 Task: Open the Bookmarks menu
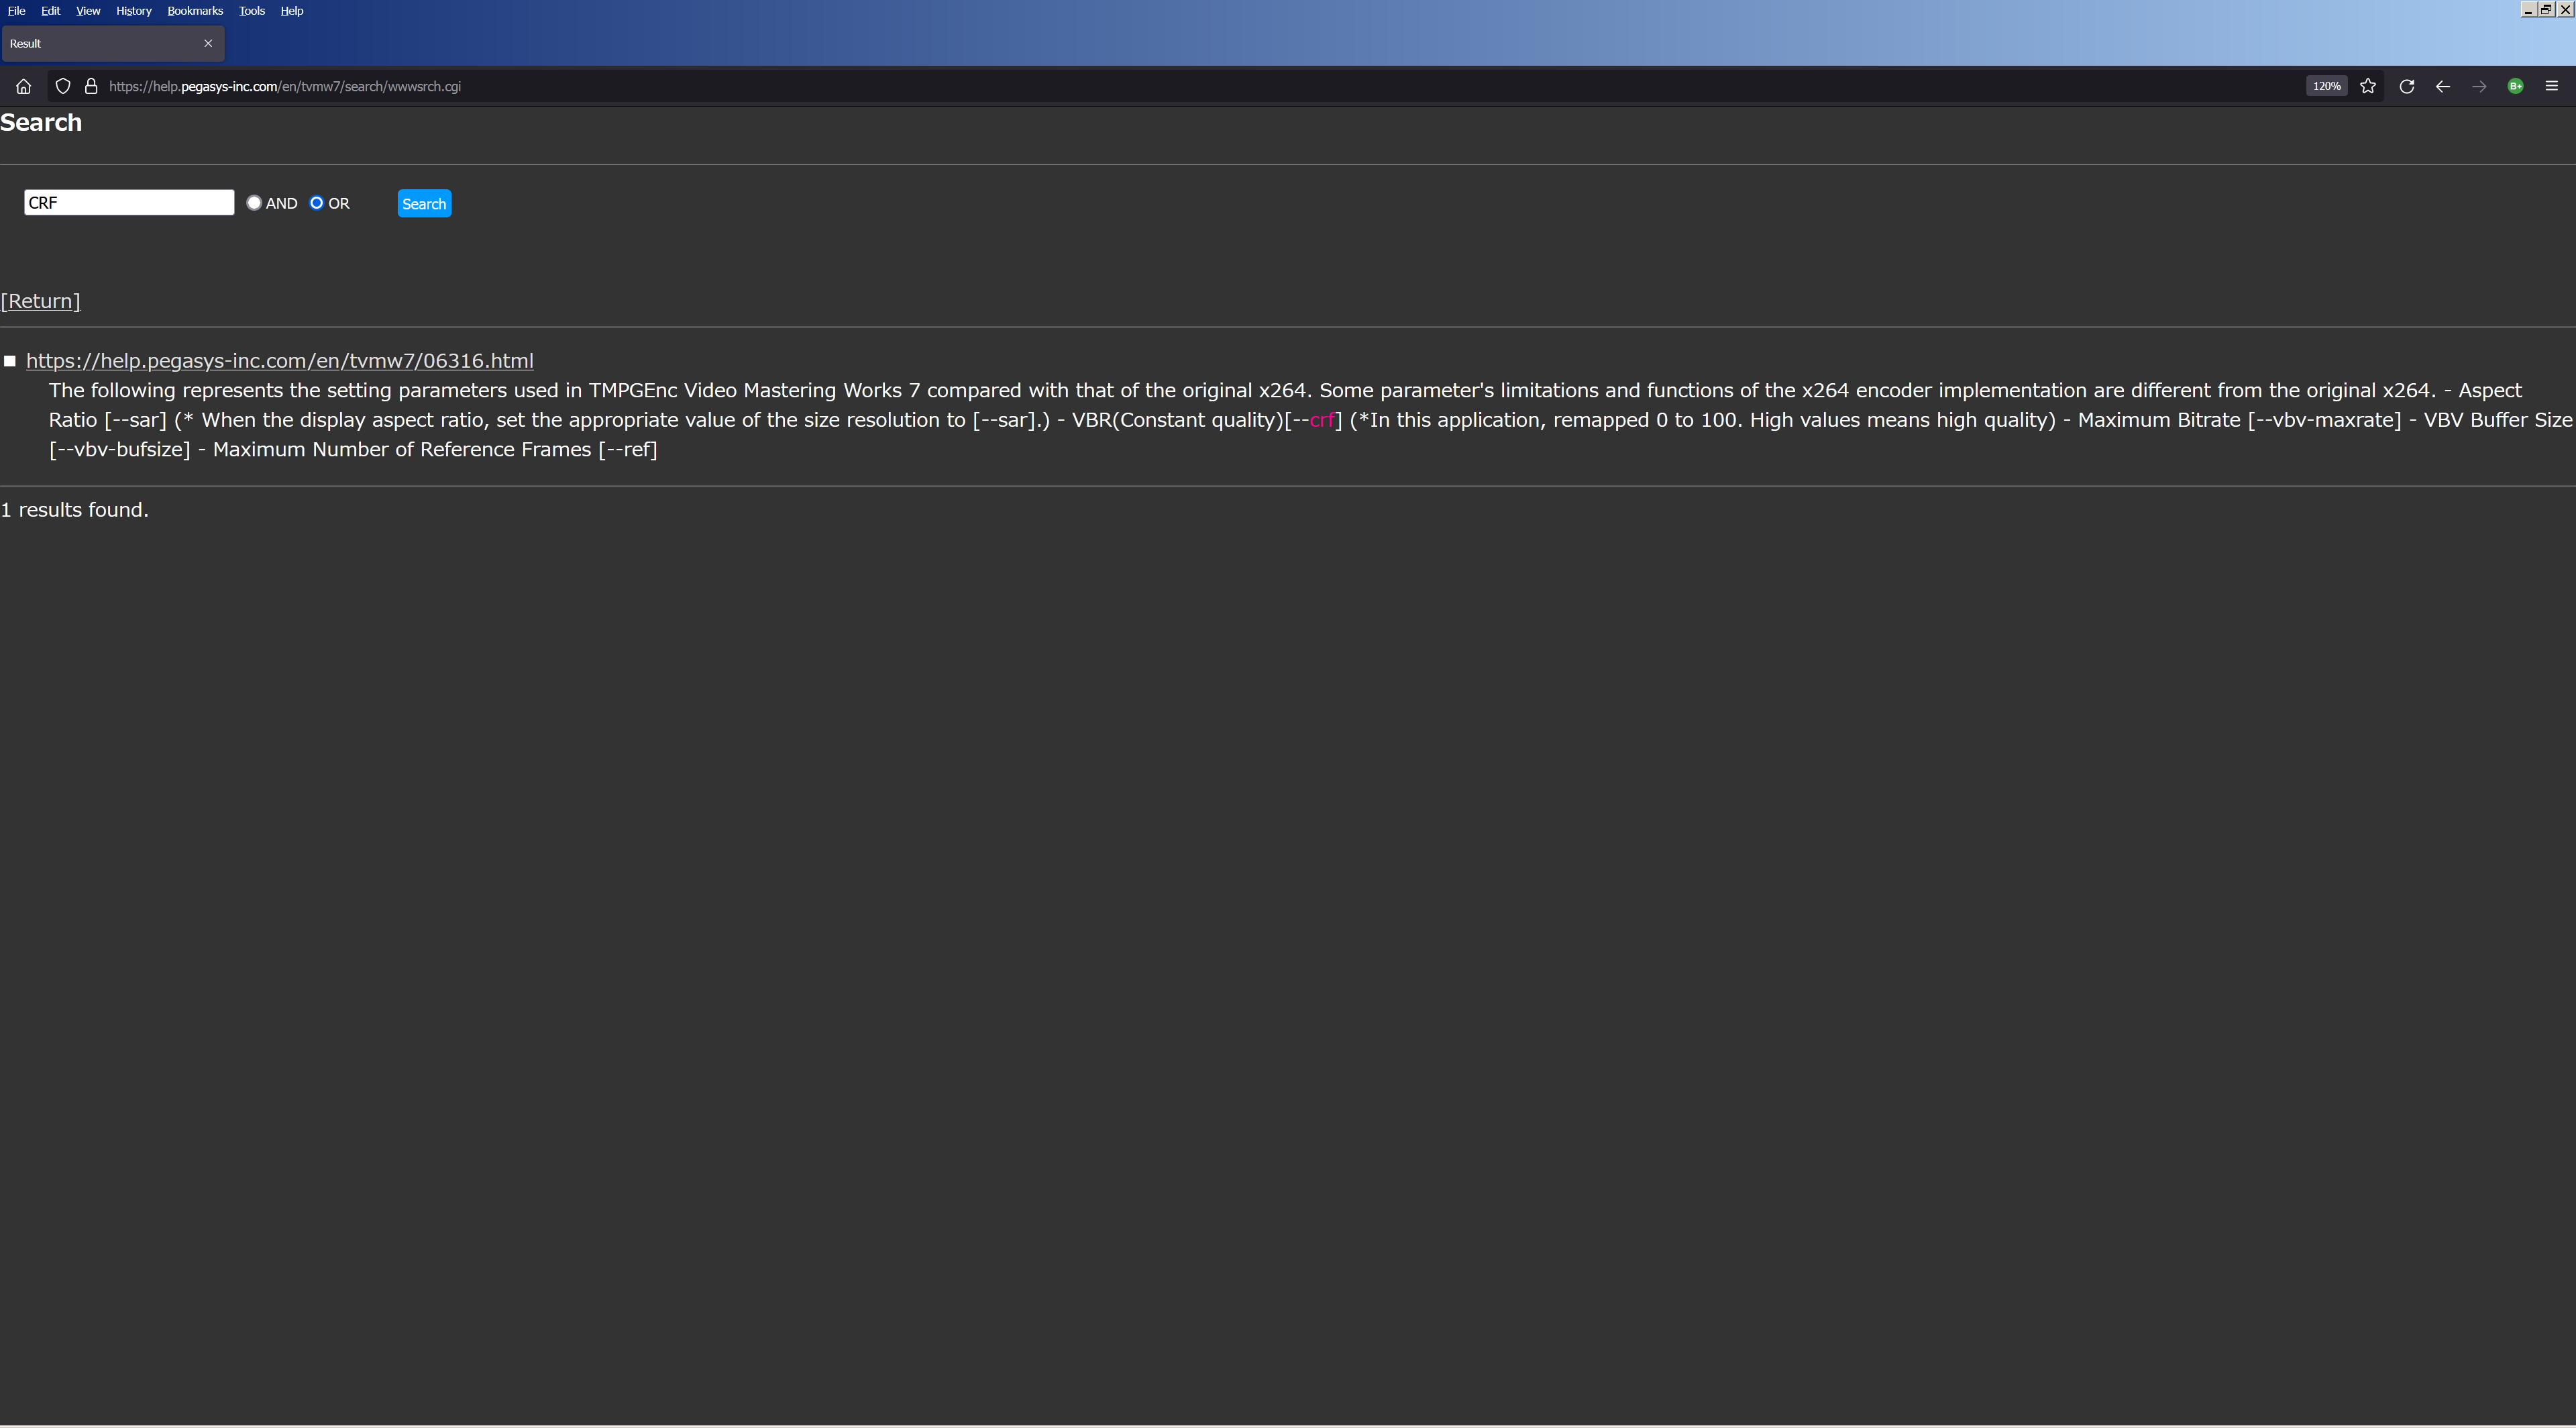[195, 11]
